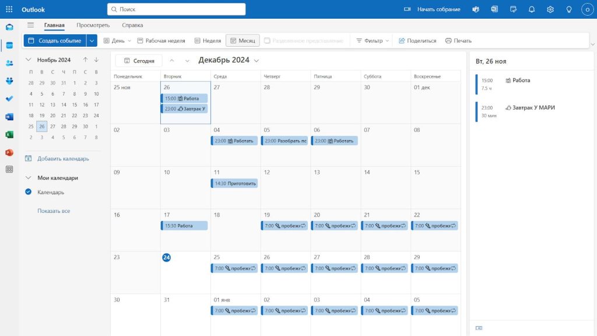Open Mail from the left sidebar
This screenshot has height=336, width=597.
(x=9, y=27)
